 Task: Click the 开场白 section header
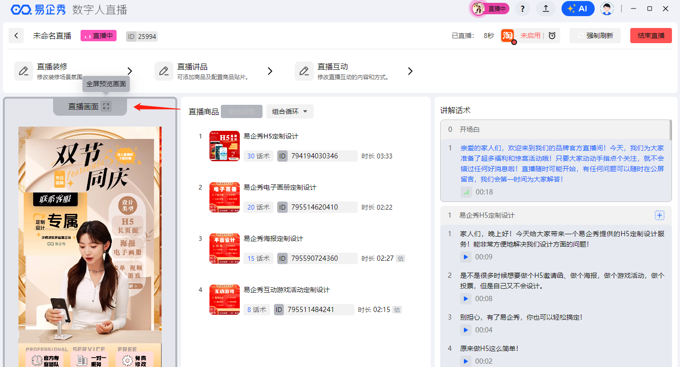555,129
